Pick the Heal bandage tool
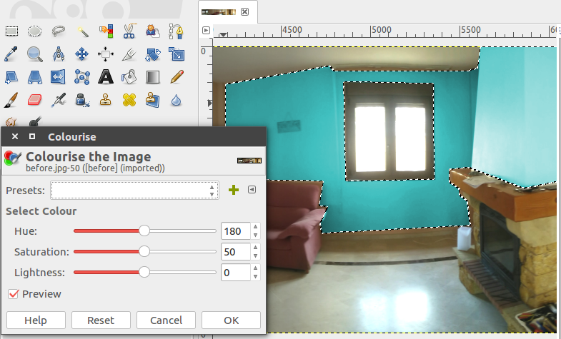 129,100
